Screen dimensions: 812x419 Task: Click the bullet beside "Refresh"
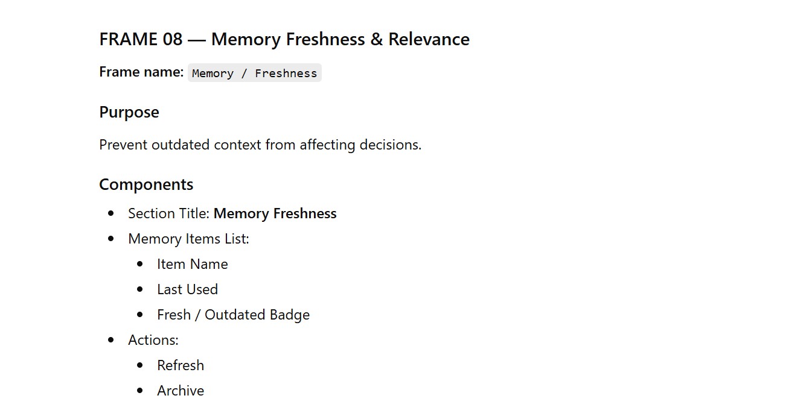(140, 365)
